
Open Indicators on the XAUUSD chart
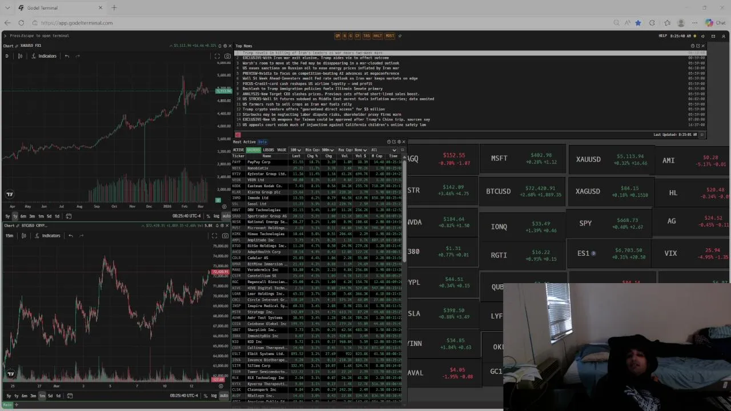(44, 56)
